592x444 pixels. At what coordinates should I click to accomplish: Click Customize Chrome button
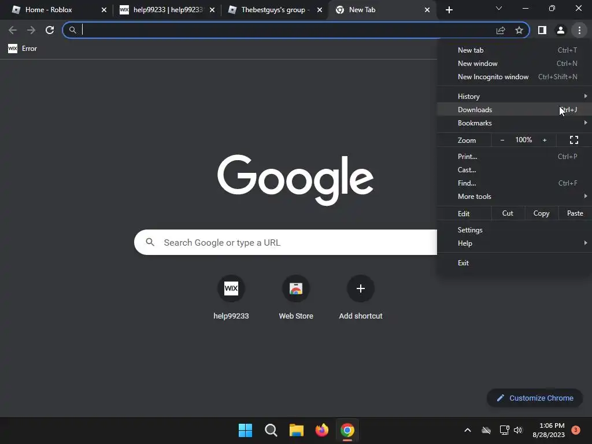[535, 398]
